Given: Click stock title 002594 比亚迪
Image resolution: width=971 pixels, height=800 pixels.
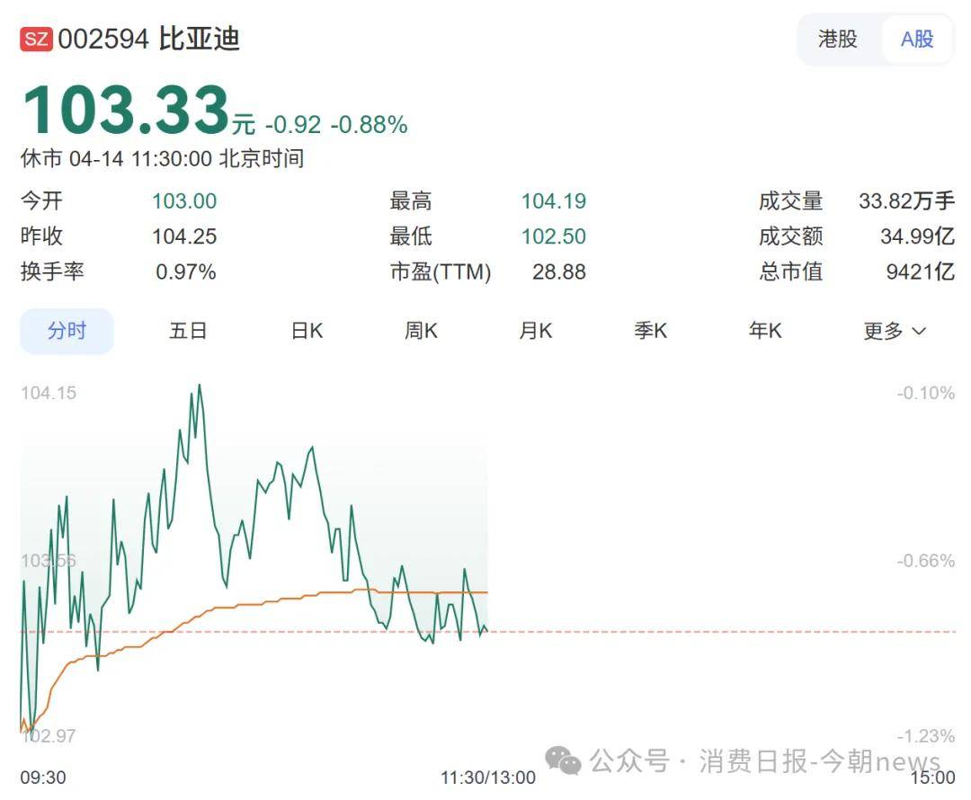Looking at the screenshot, I should coord(148,39).
